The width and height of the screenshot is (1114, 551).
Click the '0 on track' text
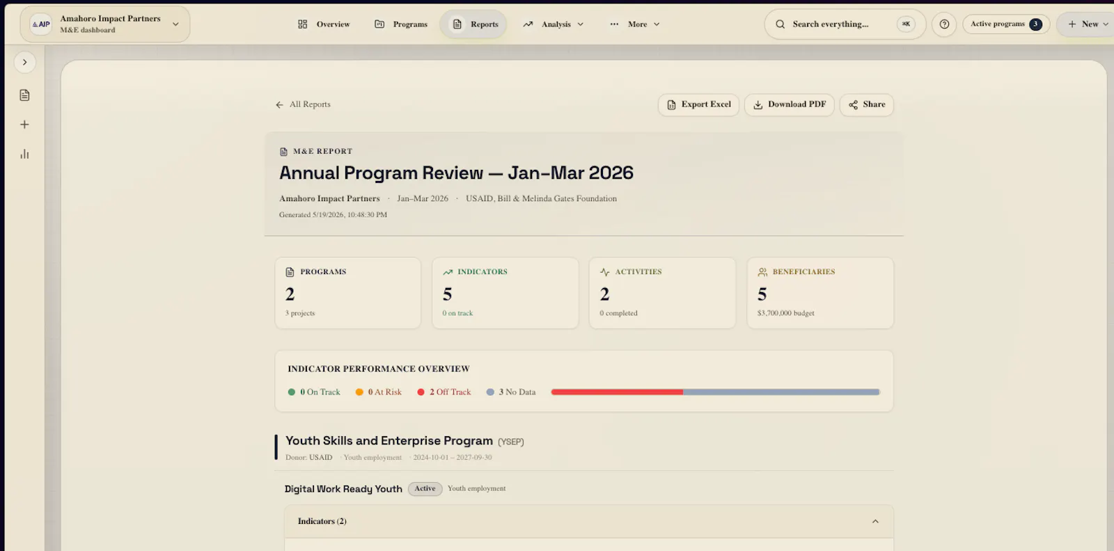point(457,314)
